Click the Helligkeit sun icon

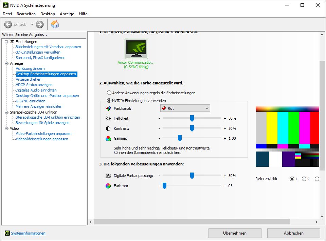(x=108, y=118)
